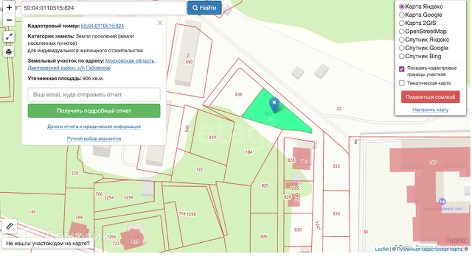Print the map with printer icon
Screen dimensions: 472x259
tap(9, 52)
